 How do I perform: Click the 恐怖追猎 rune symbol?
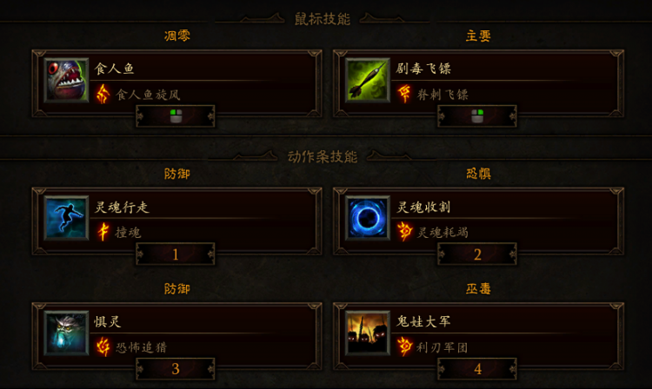click(103, 346)
